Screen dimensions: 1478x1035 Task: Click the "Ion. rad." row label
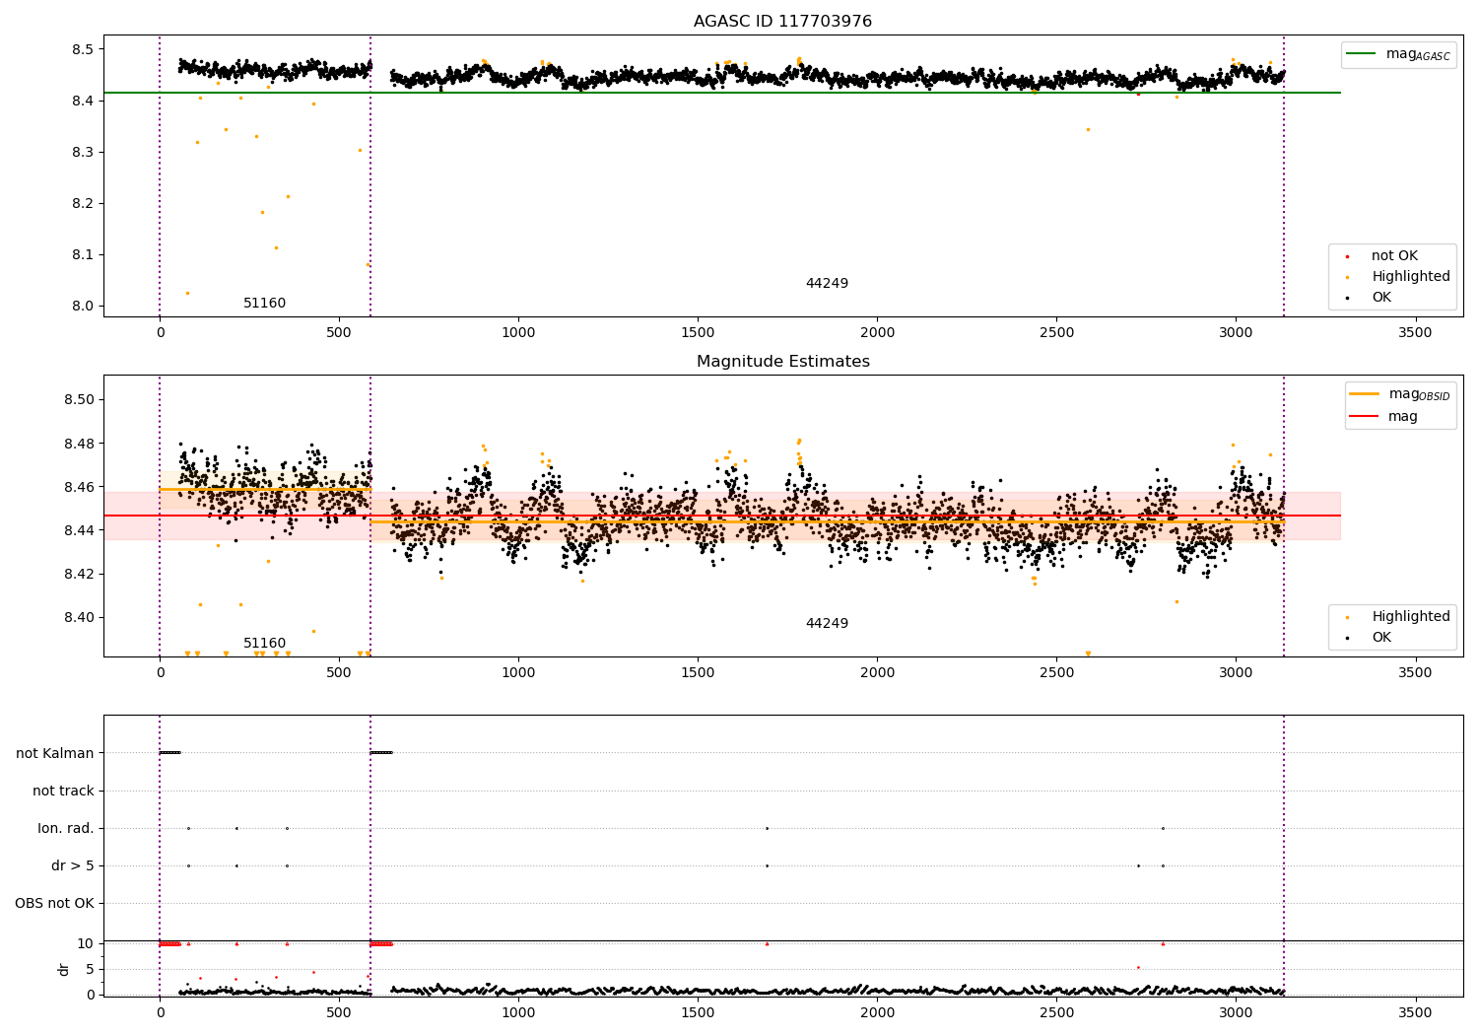[x=66, y=828]
